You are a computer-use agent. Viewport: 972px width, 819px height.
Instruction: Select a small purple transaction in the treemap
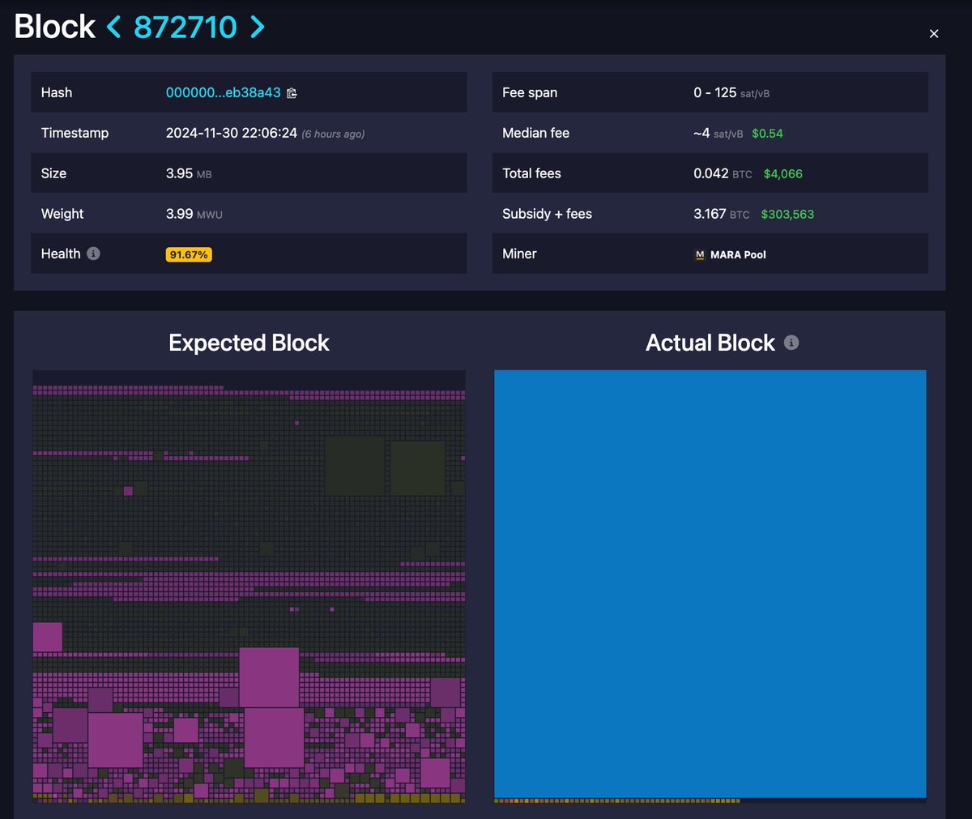(x=127, y=491)
